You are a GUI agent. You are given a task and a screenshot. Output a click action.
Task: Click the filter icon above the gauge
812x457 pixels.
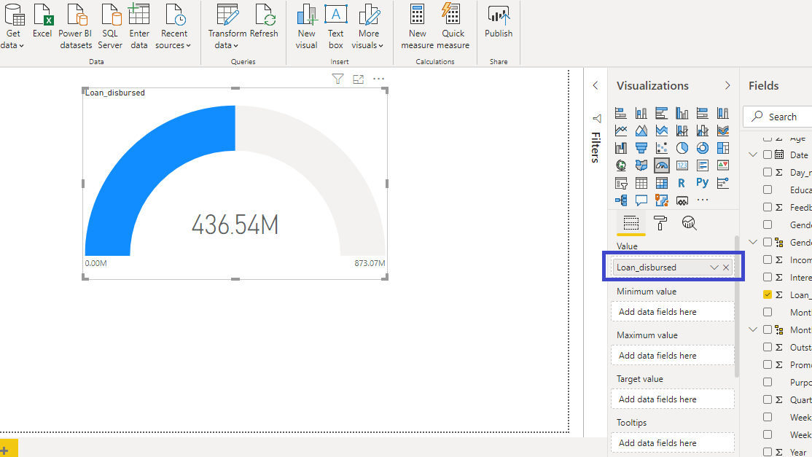(x=337, y=79)
